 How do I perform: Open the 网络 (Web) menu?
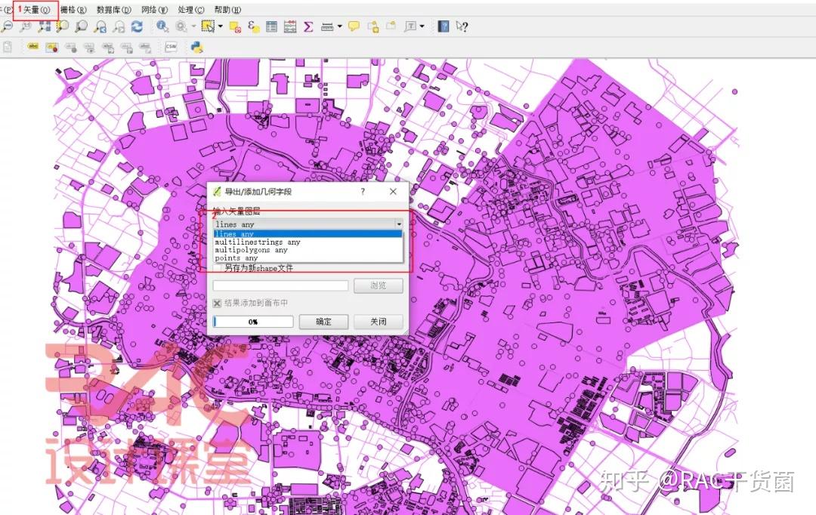point(155,10)
